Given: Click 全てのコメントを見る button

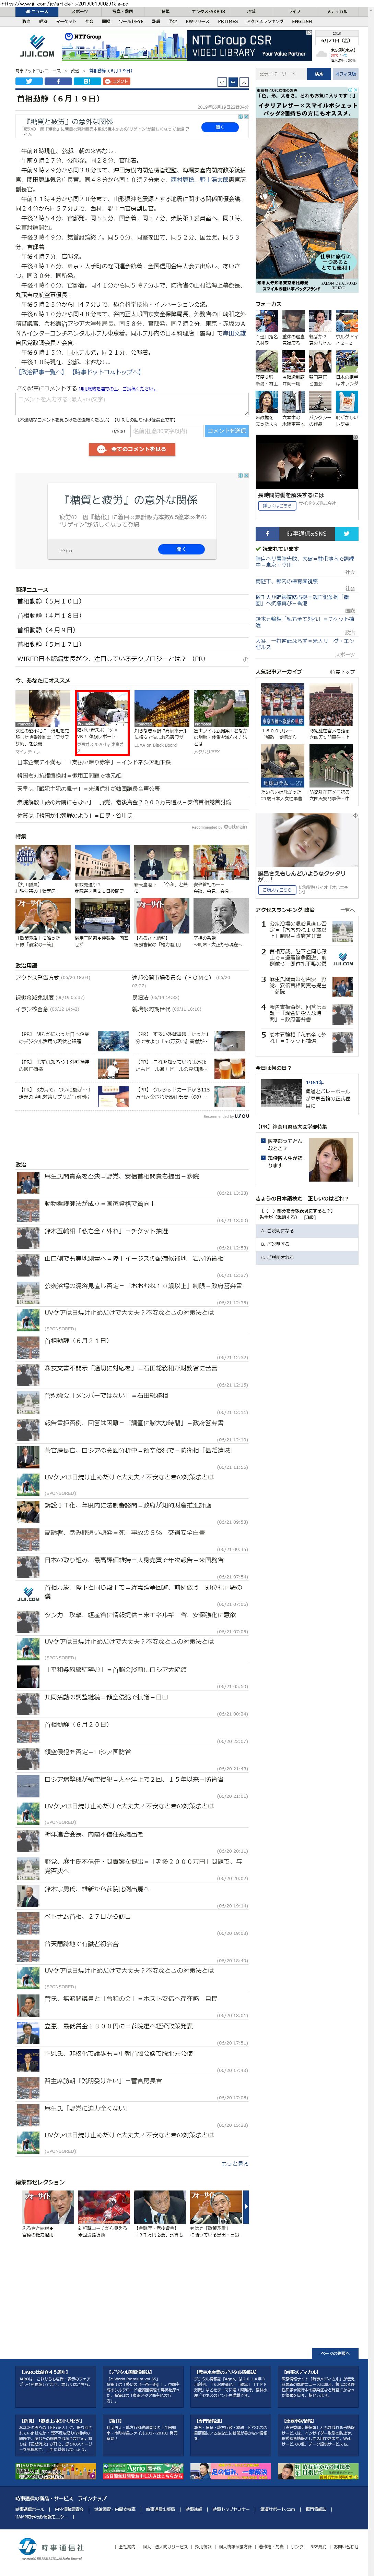Looking at the screenshot, I should (132, 449).
